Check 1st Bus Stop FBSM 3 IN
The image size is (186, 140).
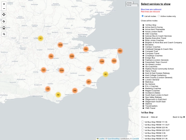tap(143, 133)
